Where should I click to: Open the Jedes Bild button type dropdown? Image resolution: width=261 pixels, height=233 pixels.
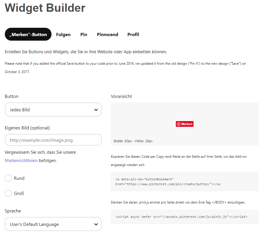click(x=53, y=110)
